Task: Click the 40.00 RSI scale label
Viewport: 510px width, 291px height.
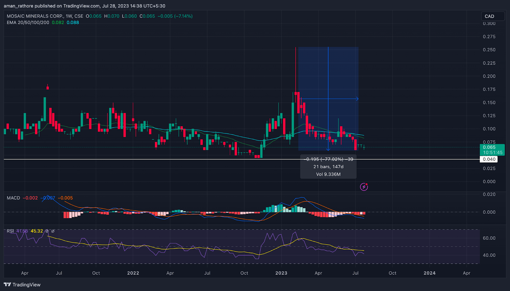Action: tap(489, 255)
